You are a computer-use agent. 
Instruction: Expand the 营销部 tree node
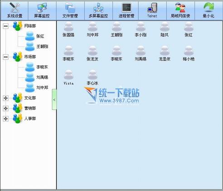[x=5, y=108]
